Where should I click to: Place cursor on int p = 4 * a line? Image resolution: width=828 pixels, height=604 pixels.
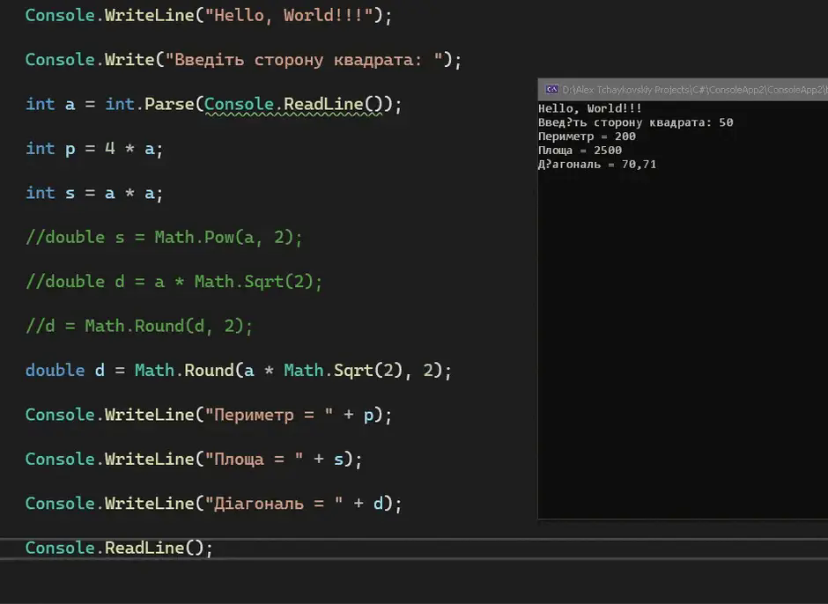point(94,149)
